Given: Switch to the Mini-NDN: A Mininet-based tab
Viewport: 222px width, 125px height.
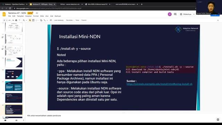Looking at the screenshot, I should tap(98, 4).
